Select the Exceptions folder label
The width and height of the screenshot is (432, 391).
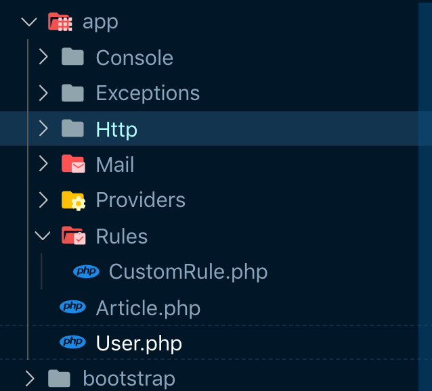148,93
